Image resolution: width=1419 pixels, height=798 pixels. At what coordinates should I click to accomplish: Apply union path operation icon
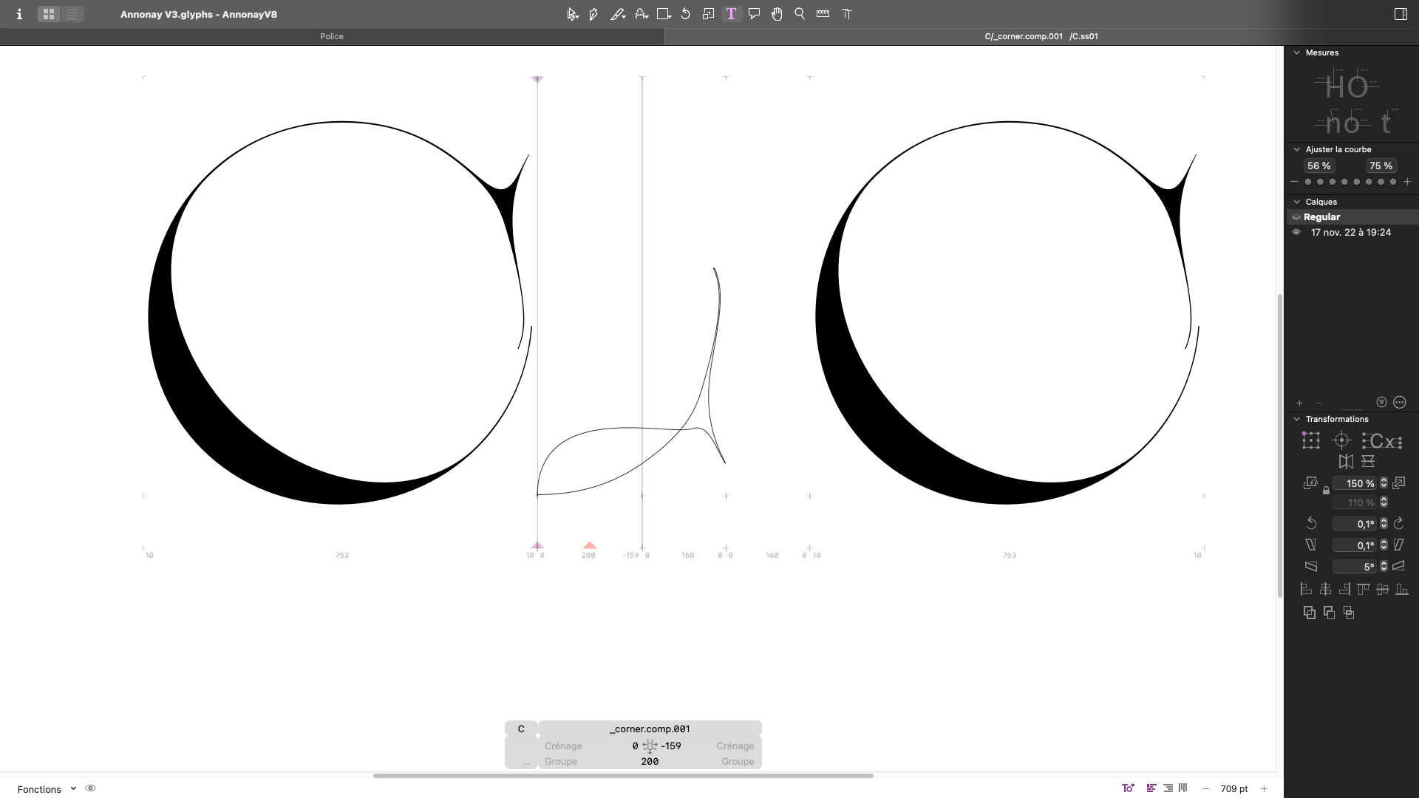click(x=1310, y=613)
